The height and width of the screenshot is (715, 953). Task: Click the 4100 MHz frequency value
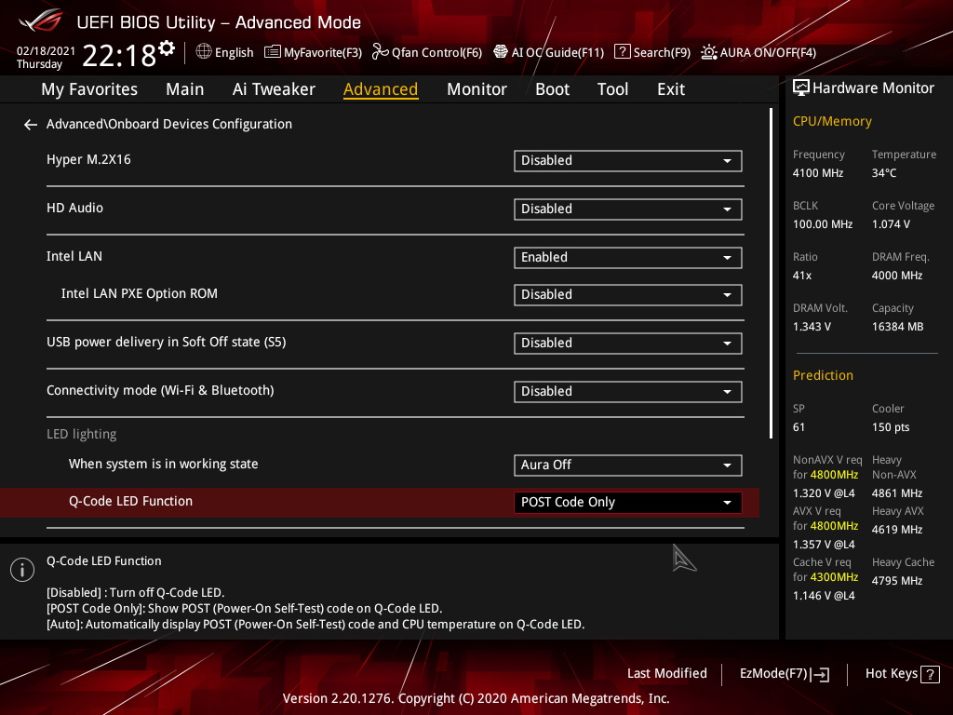(x=818, y=173)
